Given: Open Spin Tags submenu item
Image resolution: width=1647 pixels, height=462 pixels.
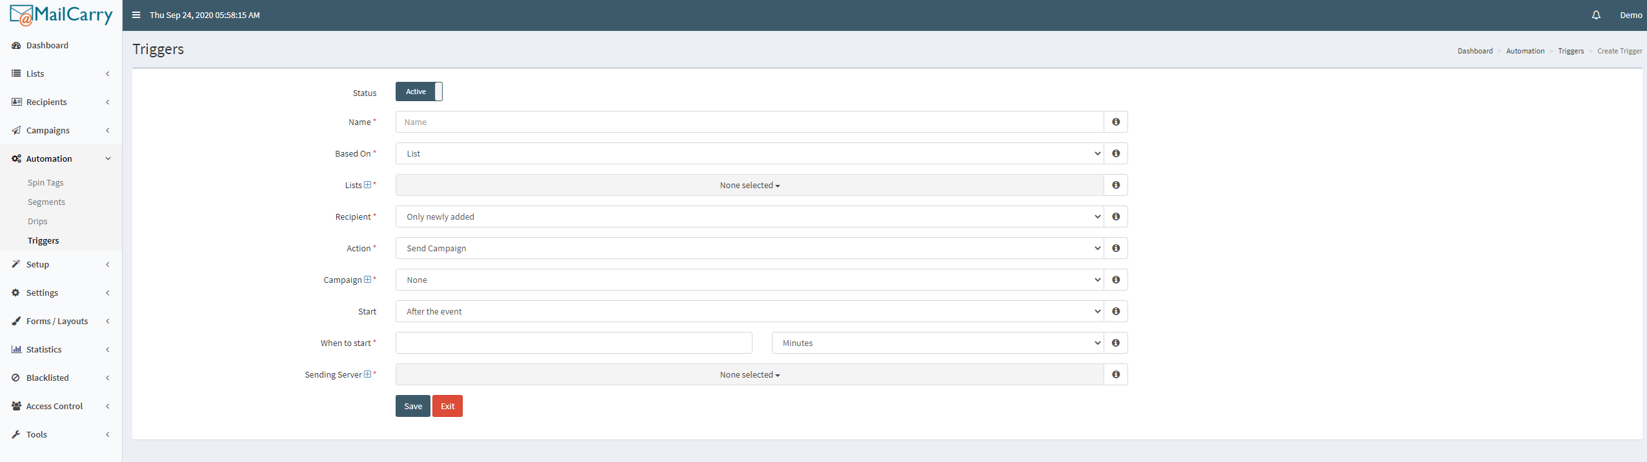Looking at the screenshot, I should tap(45, 182).
